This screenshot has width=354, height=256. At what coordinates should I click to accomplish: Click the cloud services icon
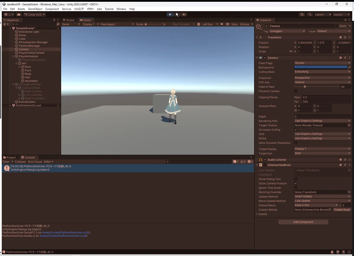point(19,14)
